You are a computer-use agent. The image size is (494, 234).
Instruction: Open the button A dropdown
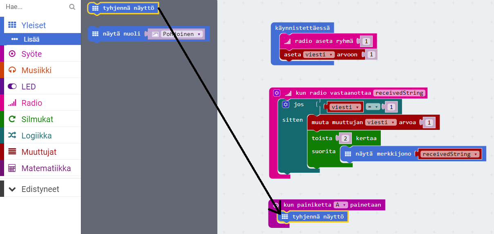340,205
